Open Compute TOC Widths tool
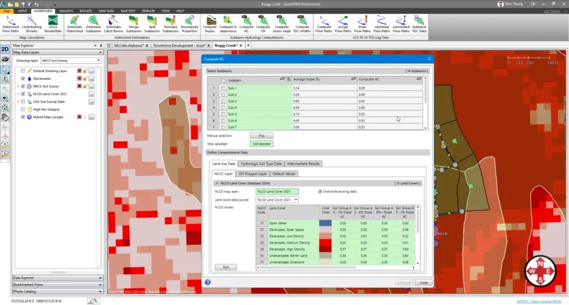 coord(302,24)
